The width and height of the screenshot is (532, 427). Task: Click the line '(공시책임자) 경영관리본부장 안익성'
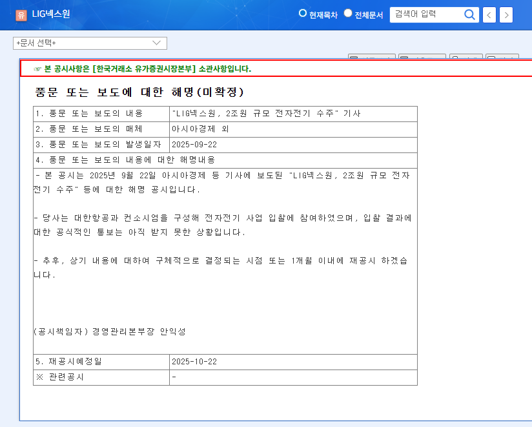click(x=110, y=331)
